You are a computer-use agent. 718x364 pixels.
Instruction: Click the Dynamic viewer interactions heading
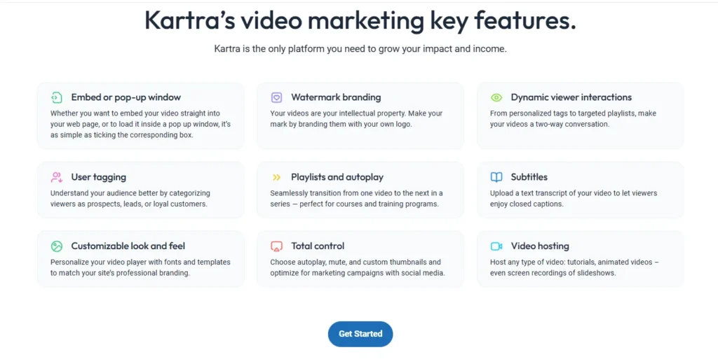(x=571, y=98)
